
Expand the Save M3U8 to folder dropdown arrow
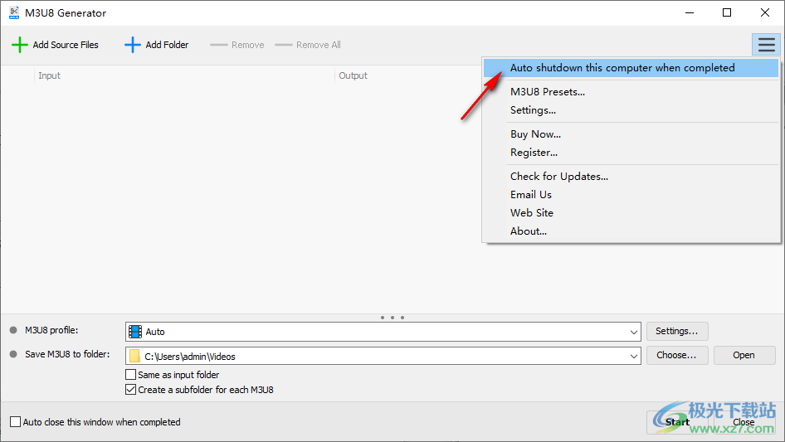tap(633, 357)
